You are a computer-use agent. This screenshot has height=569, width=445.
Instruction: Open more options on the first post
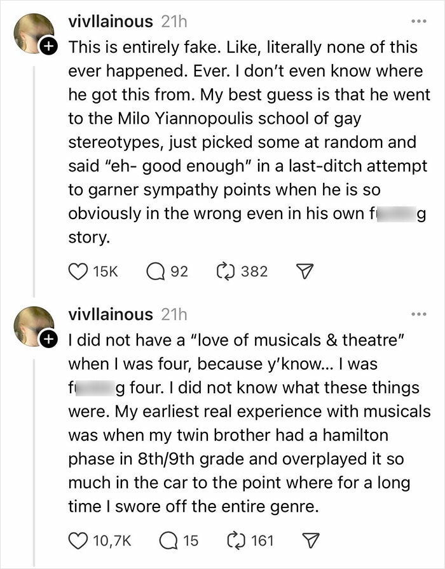pos(418,21)
